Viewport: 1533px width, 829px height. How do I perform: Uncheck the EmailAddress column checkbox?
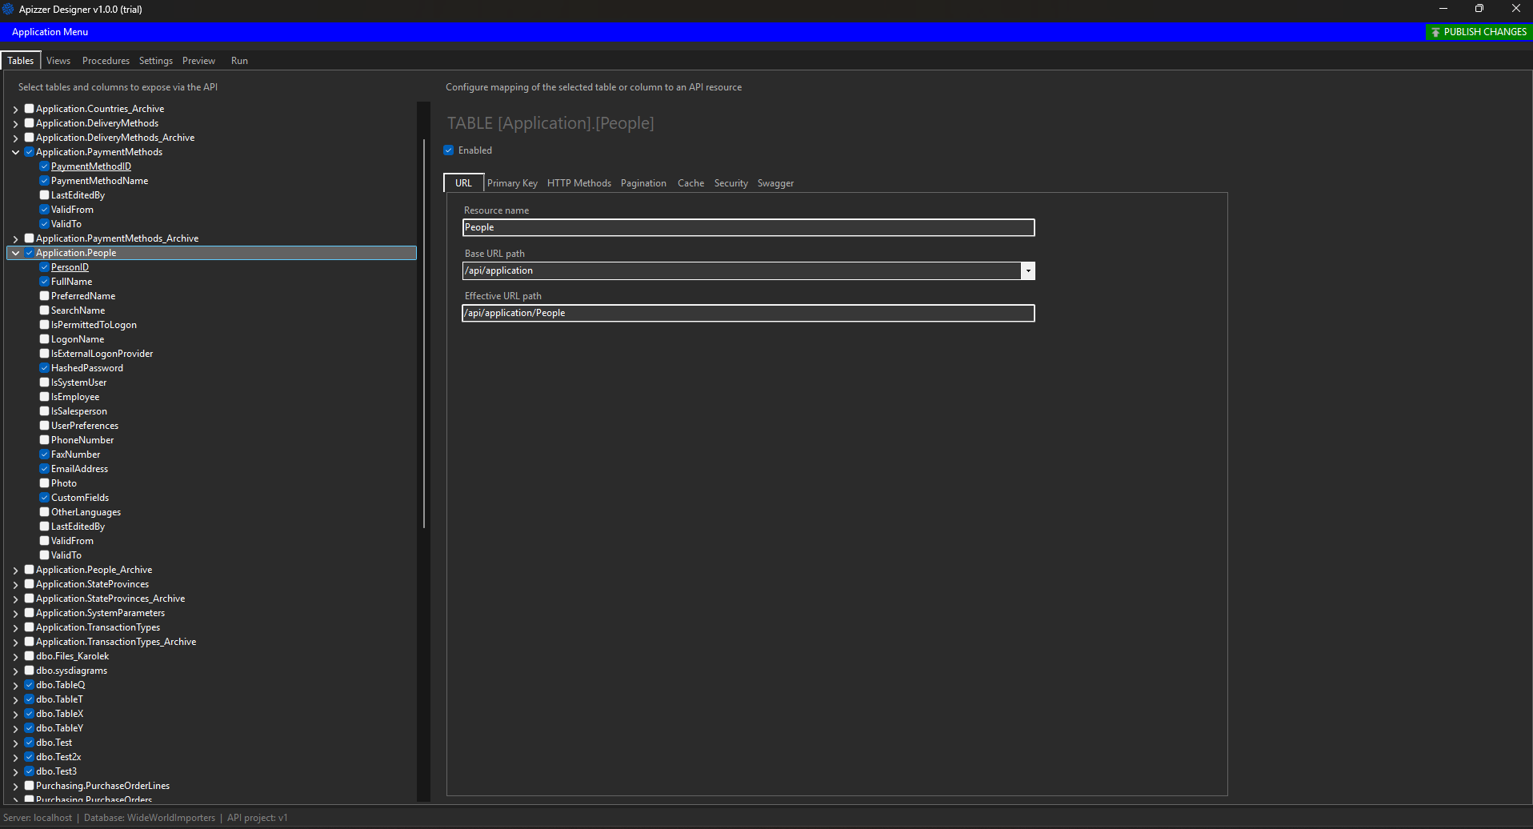pyautogui.click(x=44, y=469)
